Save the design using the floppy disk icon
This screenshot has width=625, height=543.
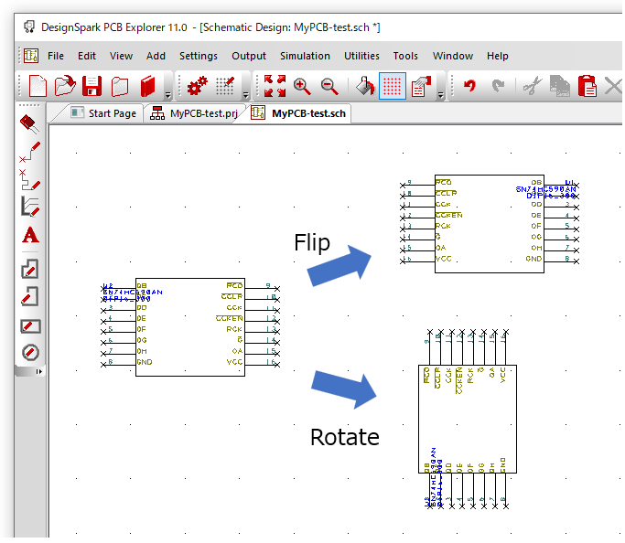pyautogui.click(x=92, y=87)
